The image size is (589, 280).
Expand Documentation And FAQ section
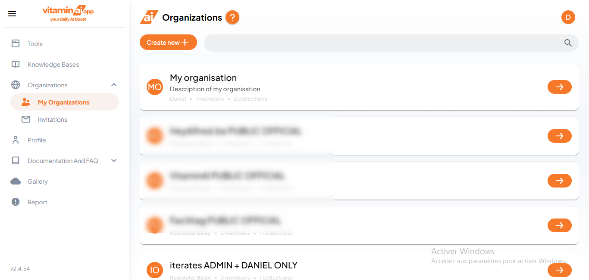tap(113, 160)
